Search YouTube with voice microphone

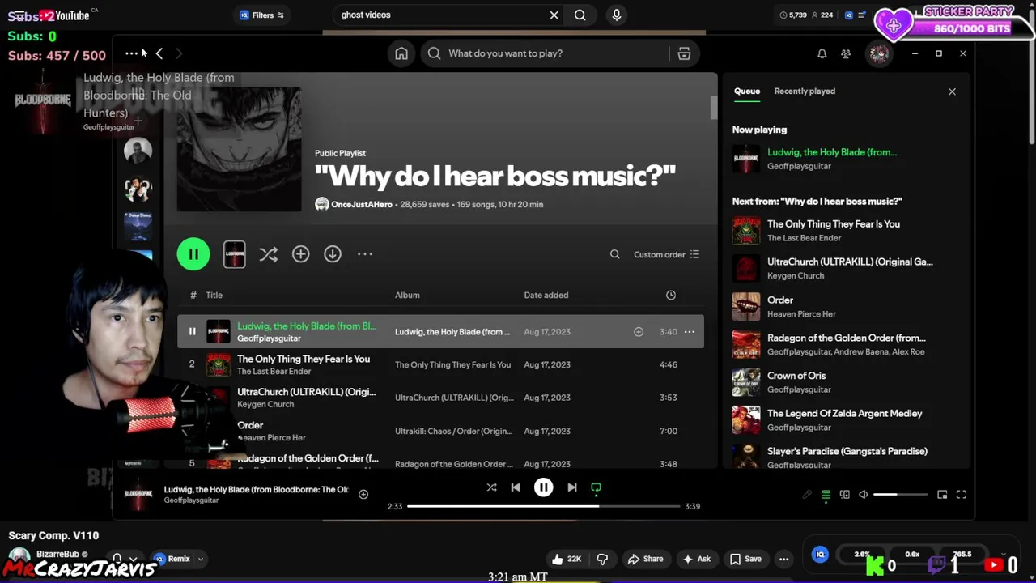pos(617,15)
